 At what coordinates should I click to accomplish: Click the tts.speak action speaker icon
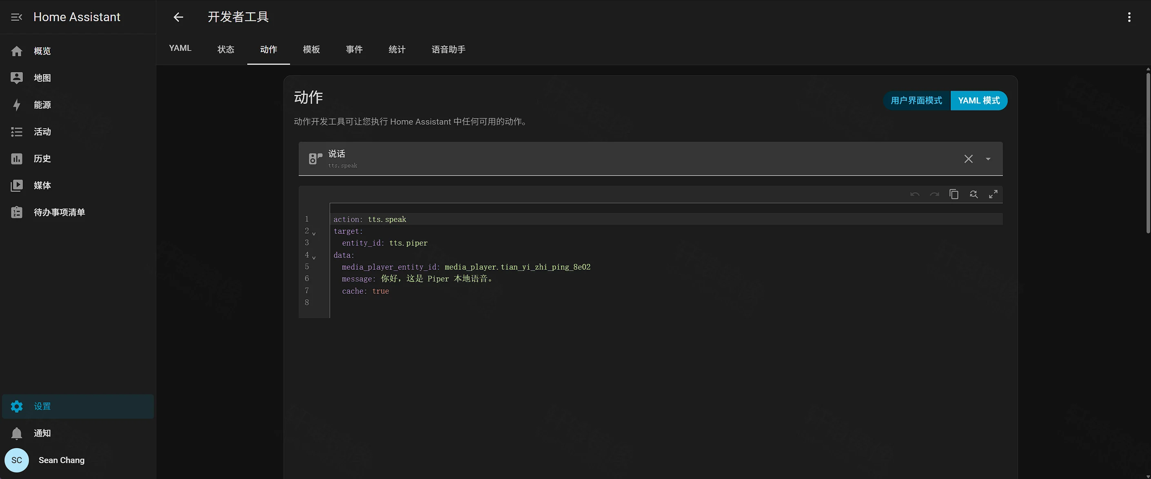coord(315,159)
